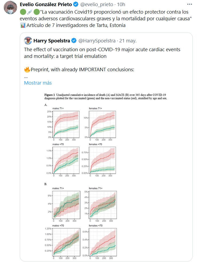Viewport: 198px width, 262px height.
Task: Expand quoted tweet with Mostrar más
Action: (x=38, y=83)
